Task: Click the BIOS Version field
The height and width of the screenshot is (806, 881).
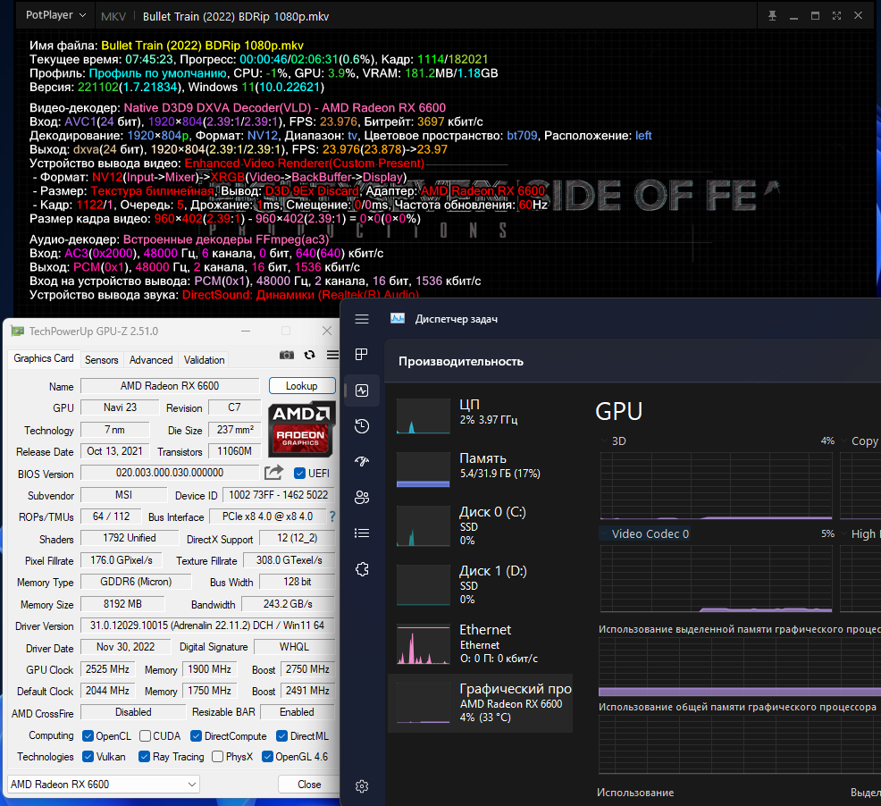Action: coord(170,473)
